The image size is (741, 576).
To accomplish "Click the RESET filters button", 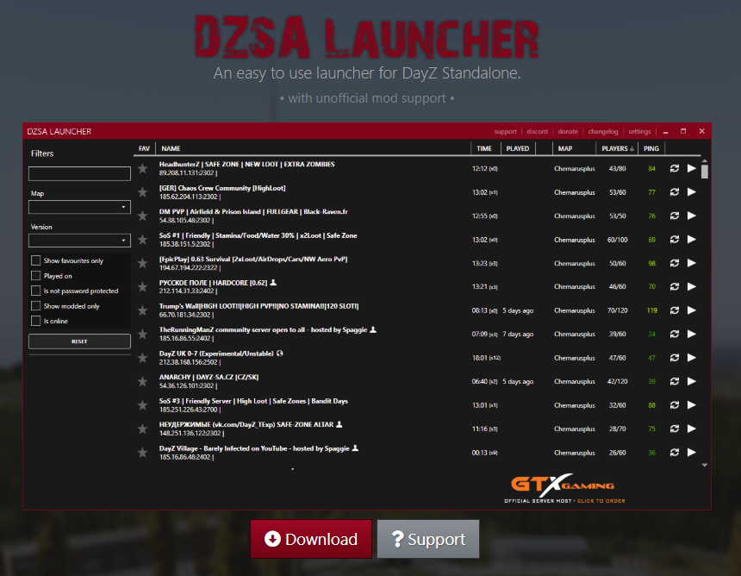I will click(x=79, y=341).
